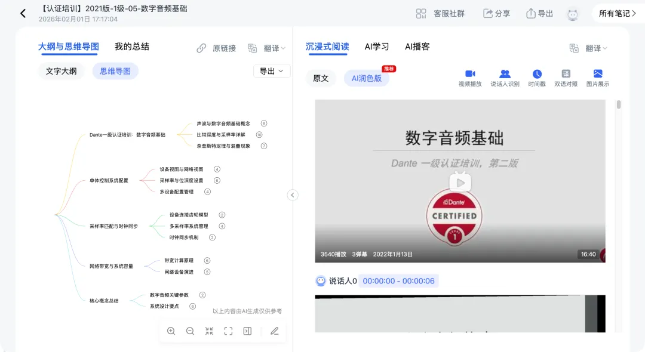Expand 设备视图与网络视图 count badge

pyautogui.click(x=217, y=169)
